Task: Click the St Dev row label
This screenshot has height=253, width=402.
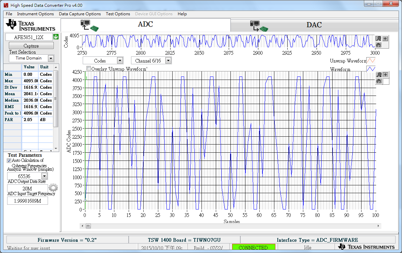Action: [x=12, y=87]
